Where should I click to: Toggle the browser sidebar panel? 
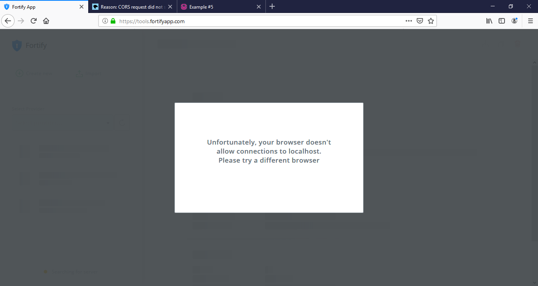pos(502,20)
